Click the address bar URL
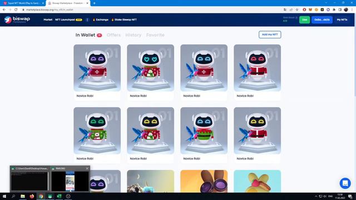 50,10
